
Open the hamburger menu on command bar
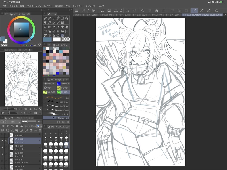click(x=76, y=11)
